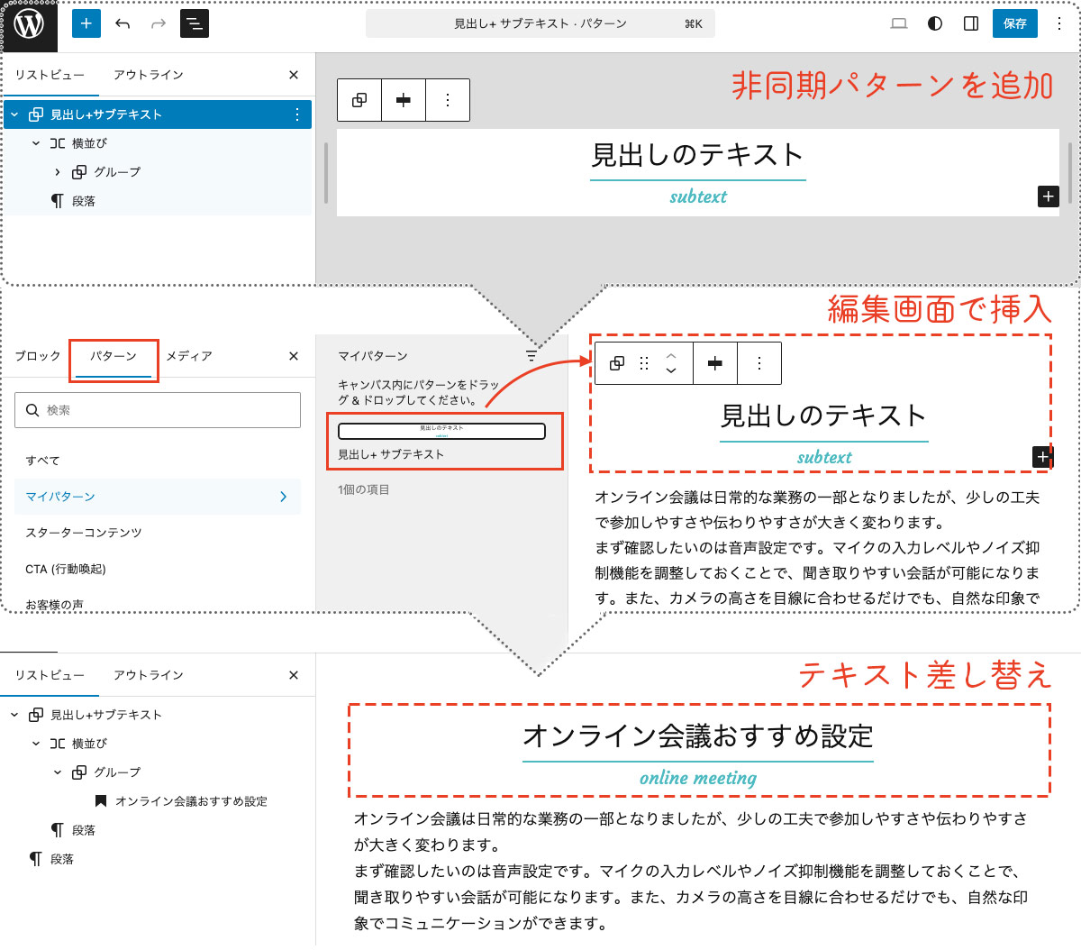Open the command palette title field
Viewport: 1081px width, 950px height.
tap(540, 23)
